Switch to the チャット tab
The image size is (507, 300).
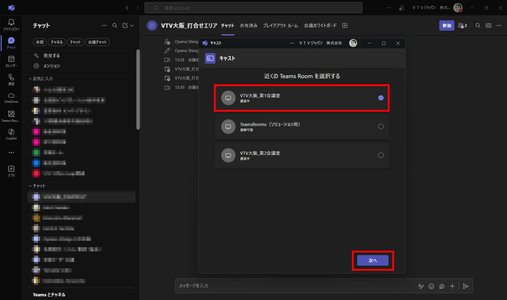point(228,26)
